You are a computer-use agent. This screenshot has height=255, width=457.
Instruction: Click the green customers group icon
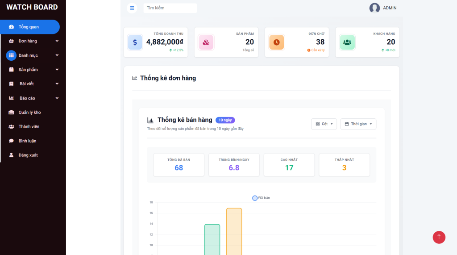tap(347, 42)
